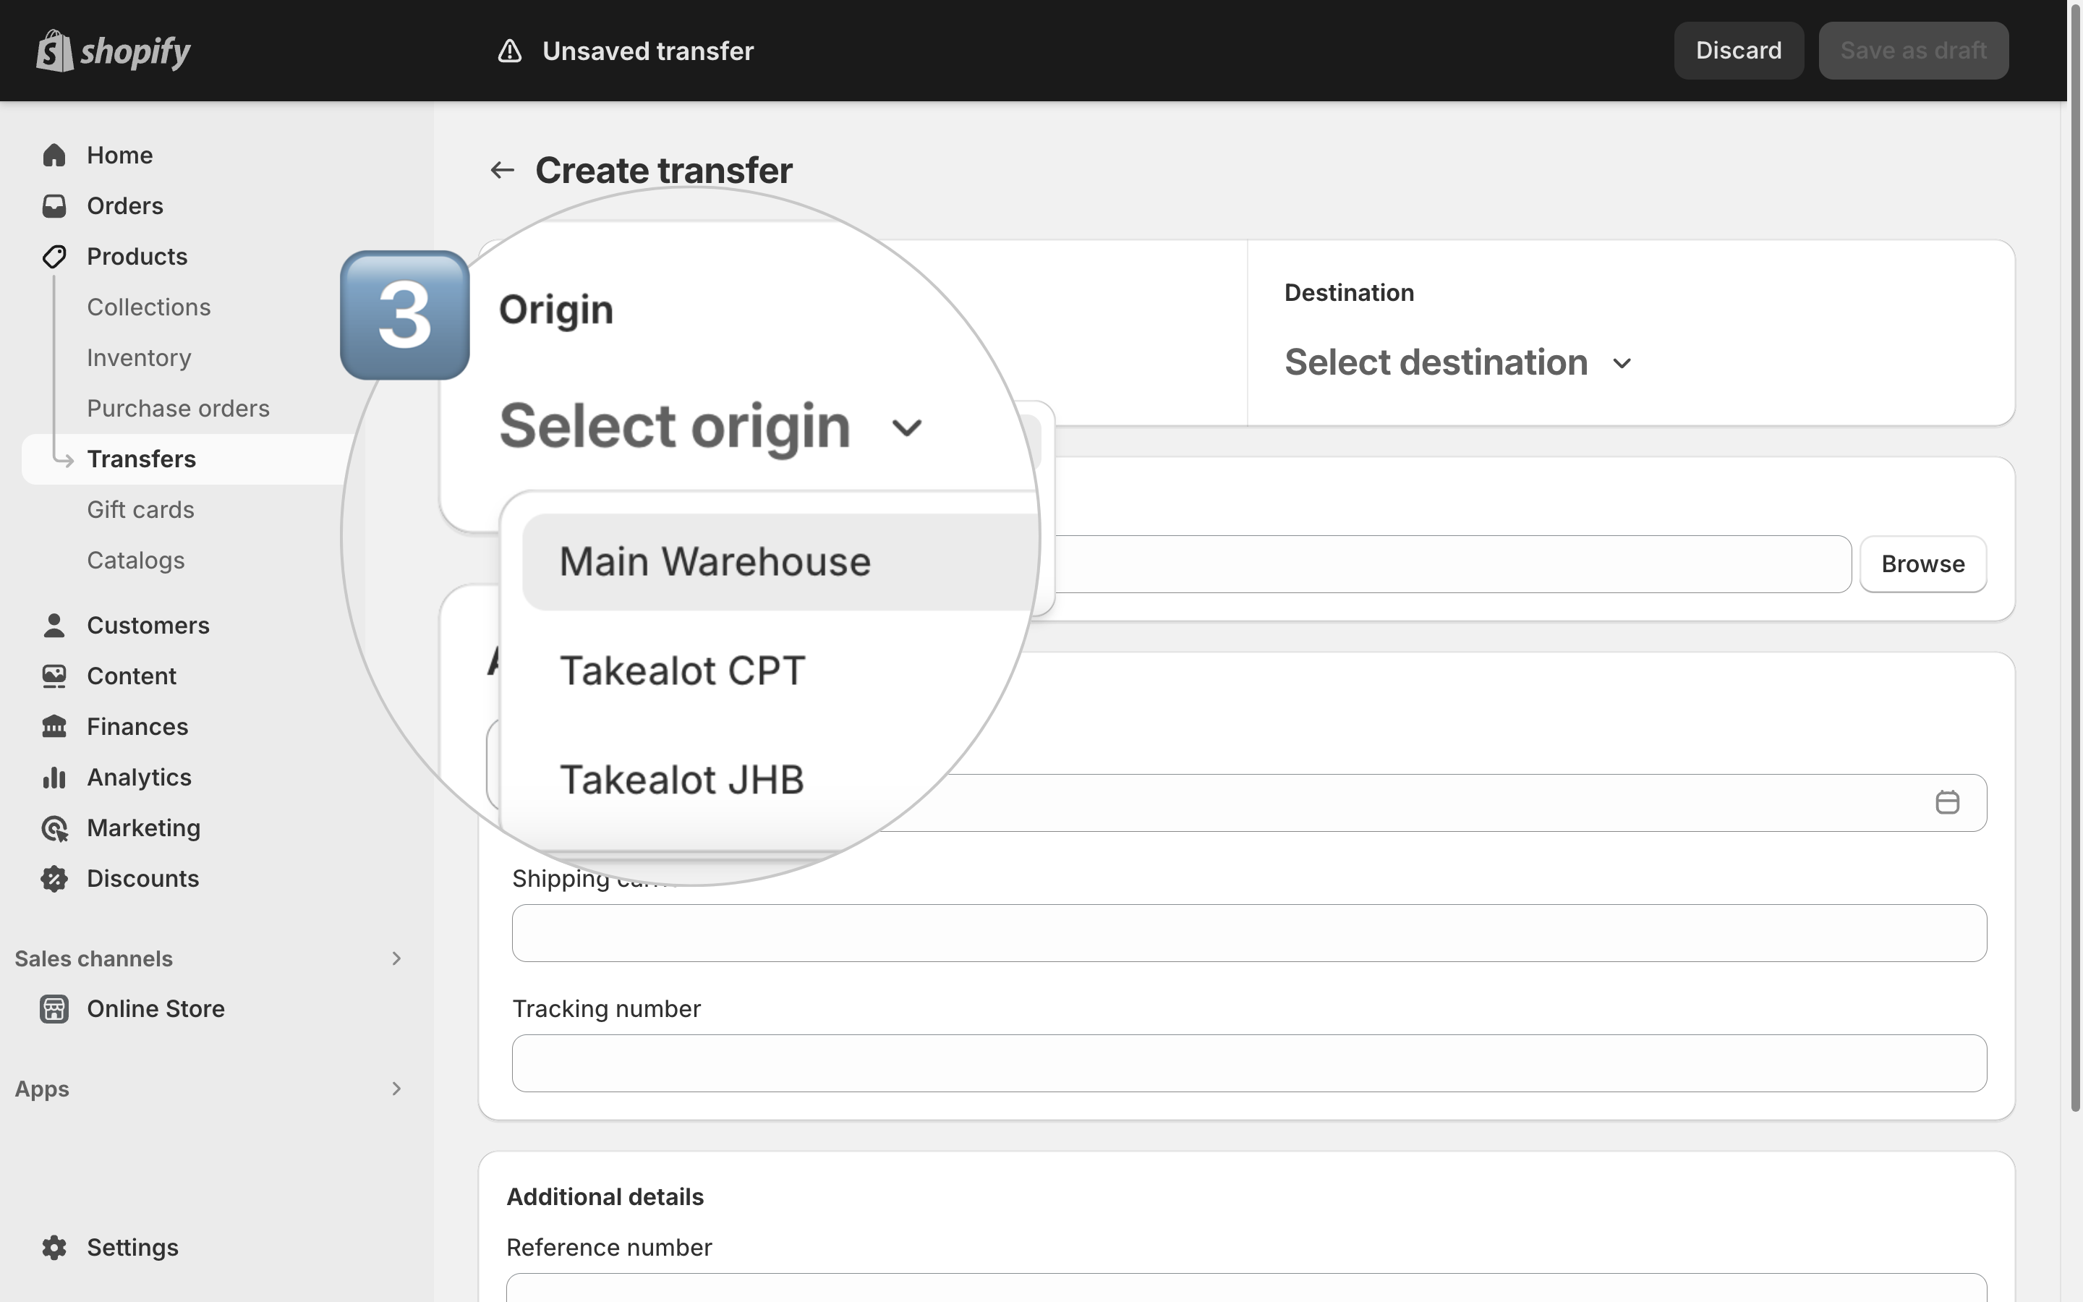The width and height of the screenshot is (2083, 1302).
Task: Open Marketing in the sidebar
Action: point(144,828)
